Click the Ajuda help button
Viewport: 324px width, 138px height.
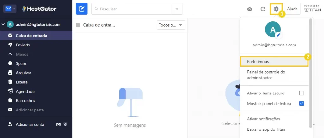pos(292,9)
